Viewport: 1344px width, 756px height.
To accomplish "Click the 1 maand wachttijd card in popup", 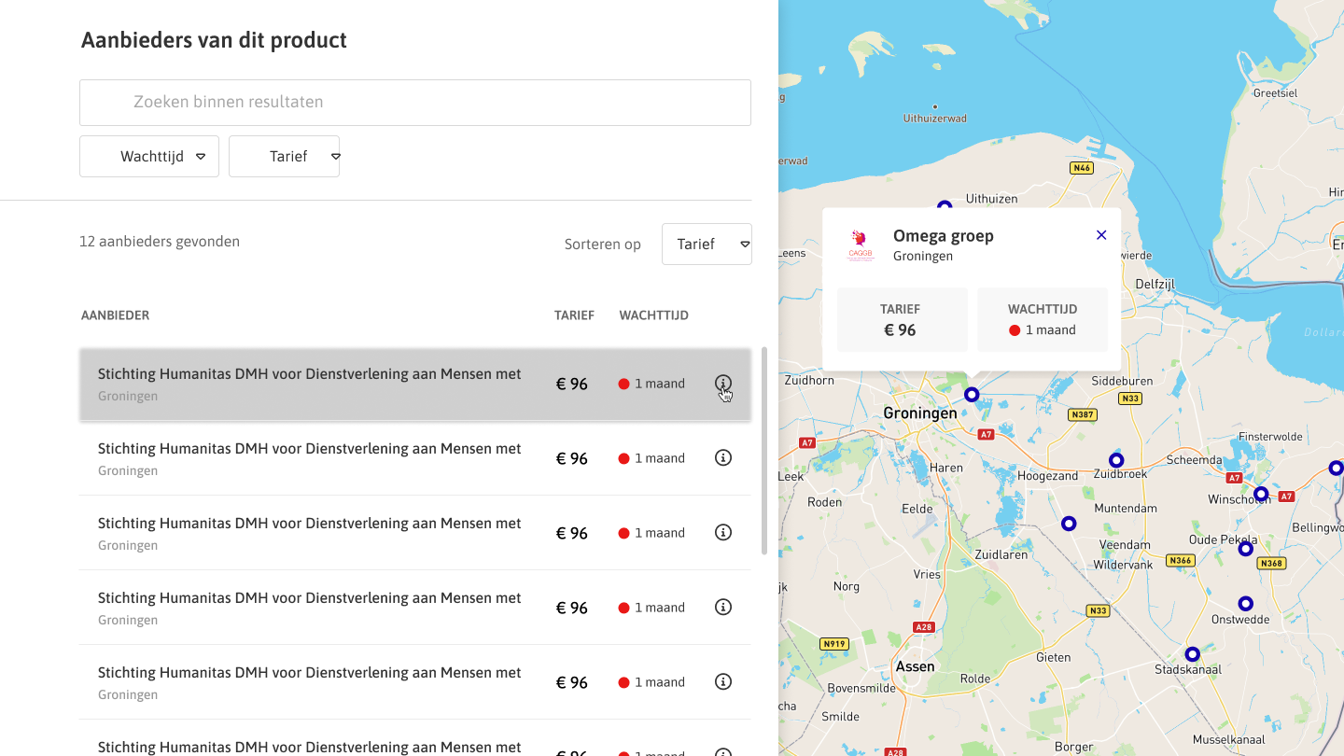I will click(1043, 320).
